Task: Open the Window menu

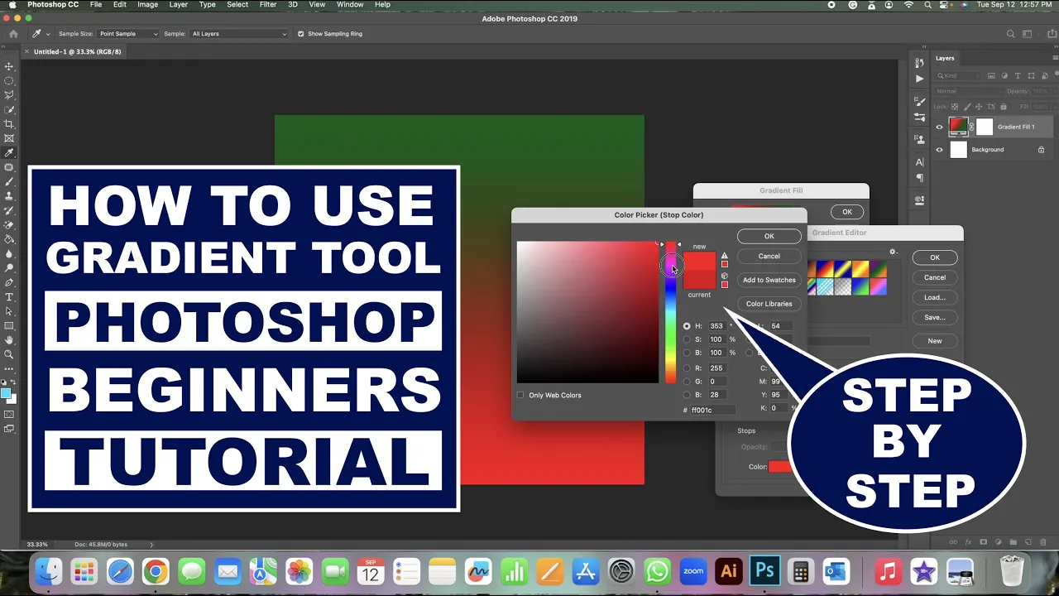Action: click(350, 5)
